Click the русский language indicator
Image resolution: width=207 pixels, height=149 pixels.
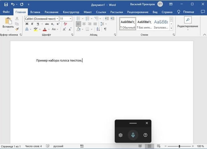coord(58,146)
